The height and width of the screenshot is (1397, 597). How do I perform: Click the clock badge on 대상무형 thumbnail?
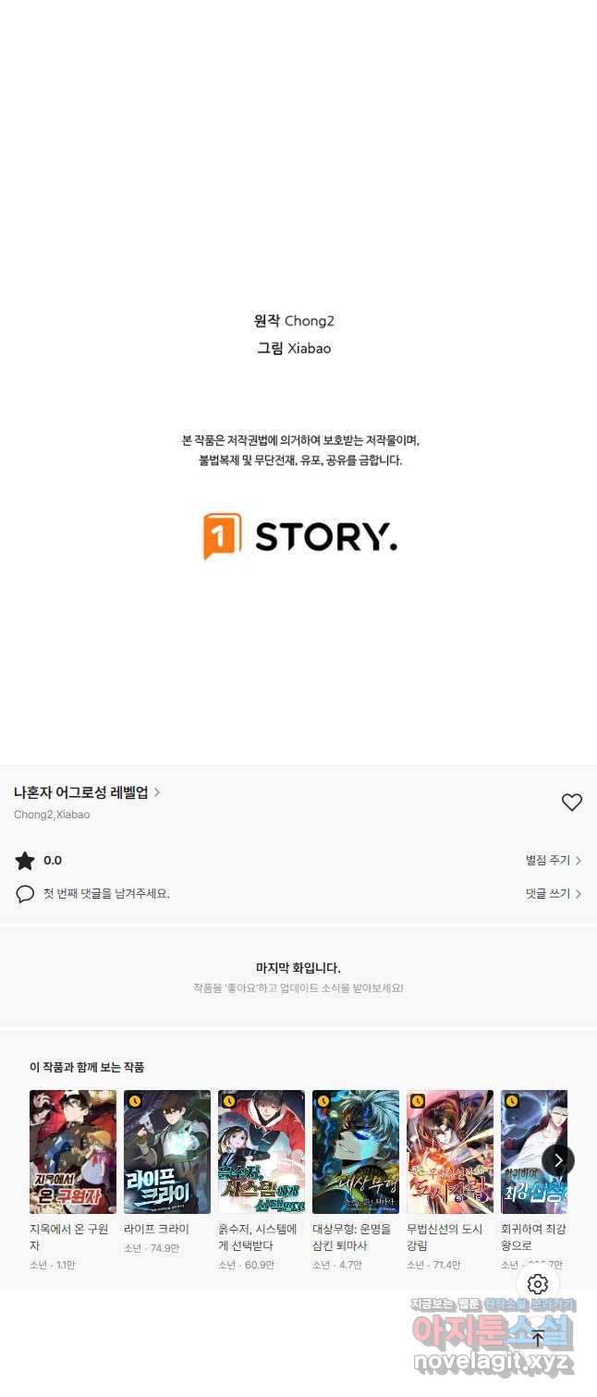point(323,1101)
